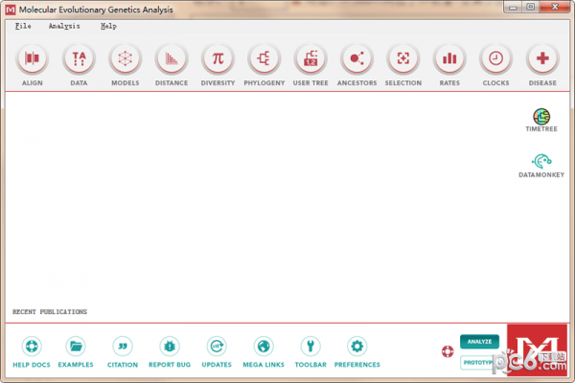Open the Ancestors inference icon
575x383 pixels.
click(x=356, y=58)
